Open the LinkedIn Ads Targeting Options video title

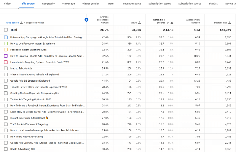pyautogui.click(x=40, y=62)
